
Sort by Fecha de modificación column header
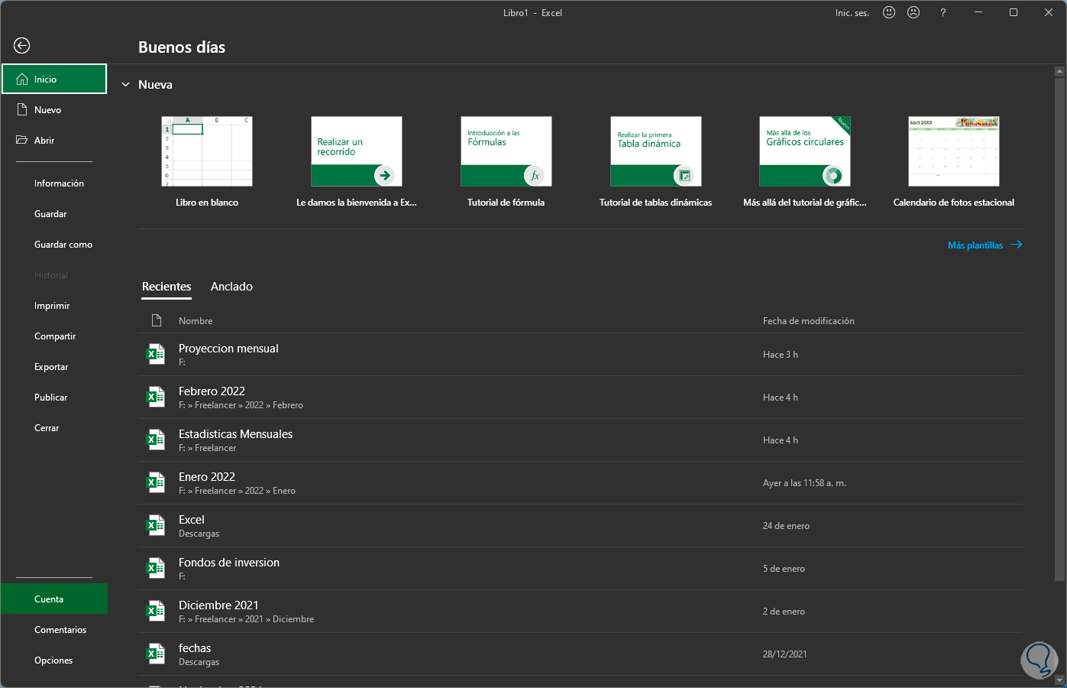pos(809,321)
